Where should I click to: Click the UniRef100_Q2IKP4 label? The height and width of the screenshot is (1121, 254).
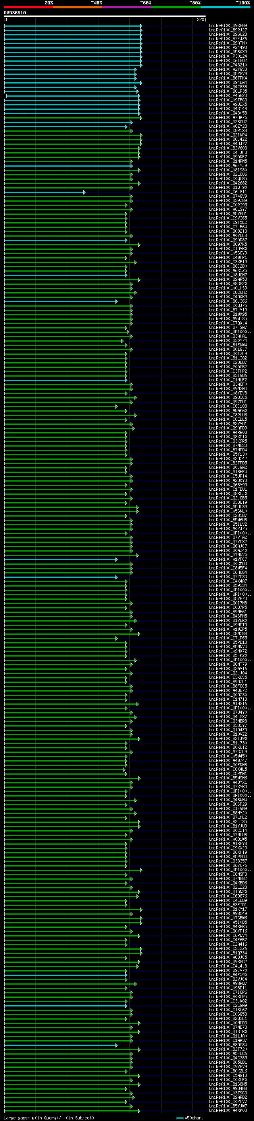pyautogui.click(x=228, y=135)
